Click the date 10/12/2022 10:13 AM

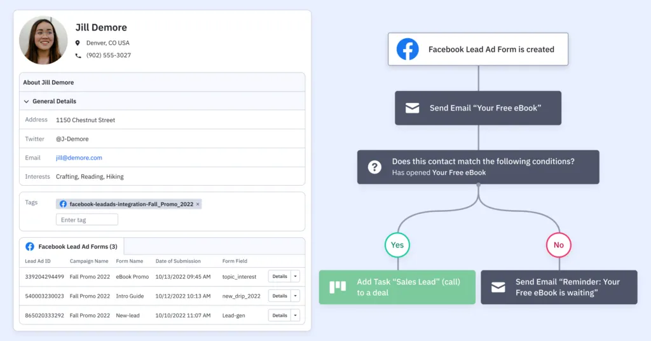pyautogui.click(x=183, y=296)
